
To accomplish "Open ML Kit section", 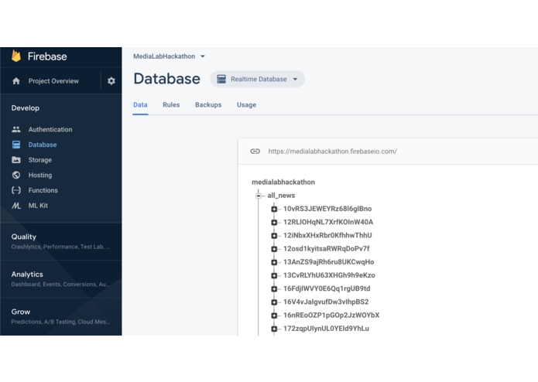I will [x=38, y=206].
